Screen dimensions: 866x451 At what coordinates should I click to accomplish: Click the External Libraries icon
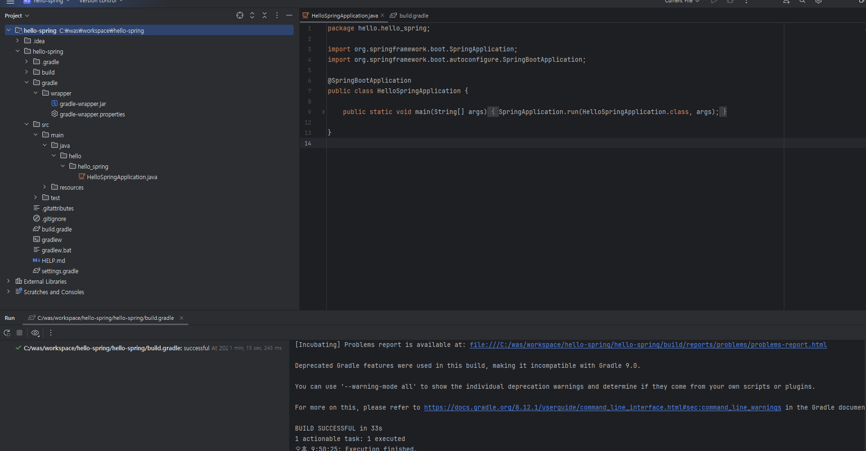click(x=19, y=281)
